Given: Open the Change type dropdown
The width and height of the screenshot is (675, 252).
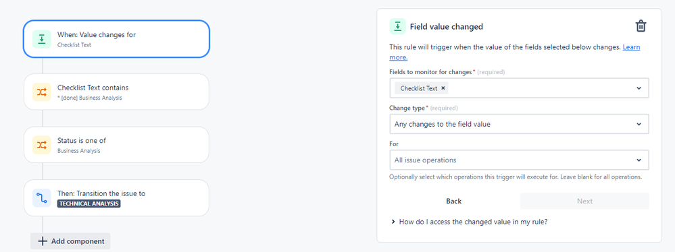Looking at the screenshot, I should [519, 124].
